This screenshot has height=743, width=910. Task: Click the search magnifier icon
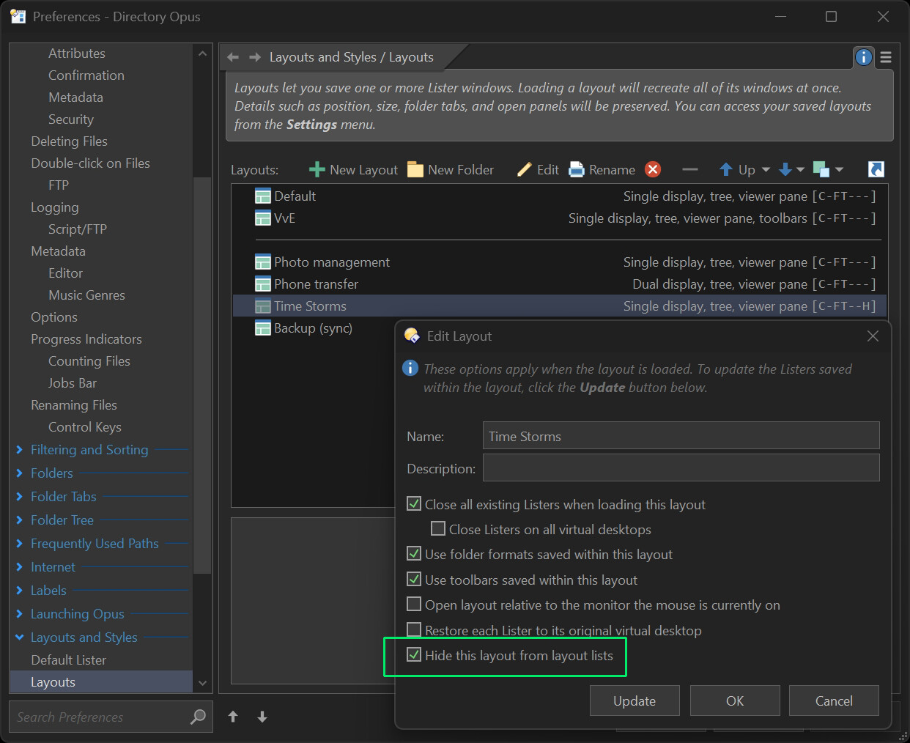198,717
